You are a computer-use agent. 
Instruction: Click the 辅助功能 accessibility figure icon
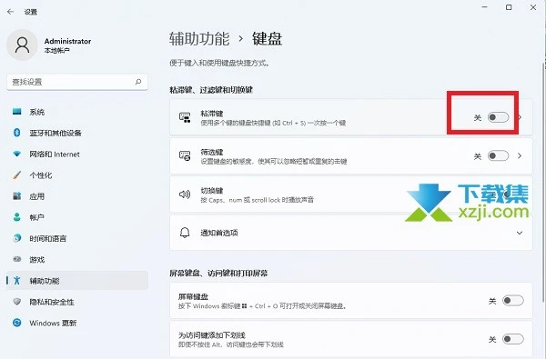16,280
